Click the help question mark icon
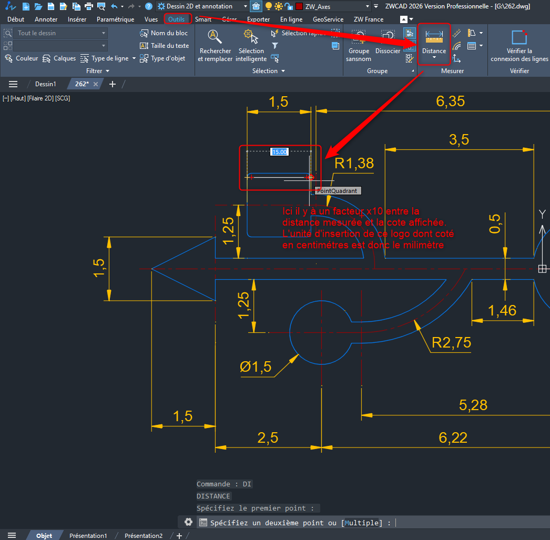This screenshot has width=550, height=540. [x=149, y=6]
